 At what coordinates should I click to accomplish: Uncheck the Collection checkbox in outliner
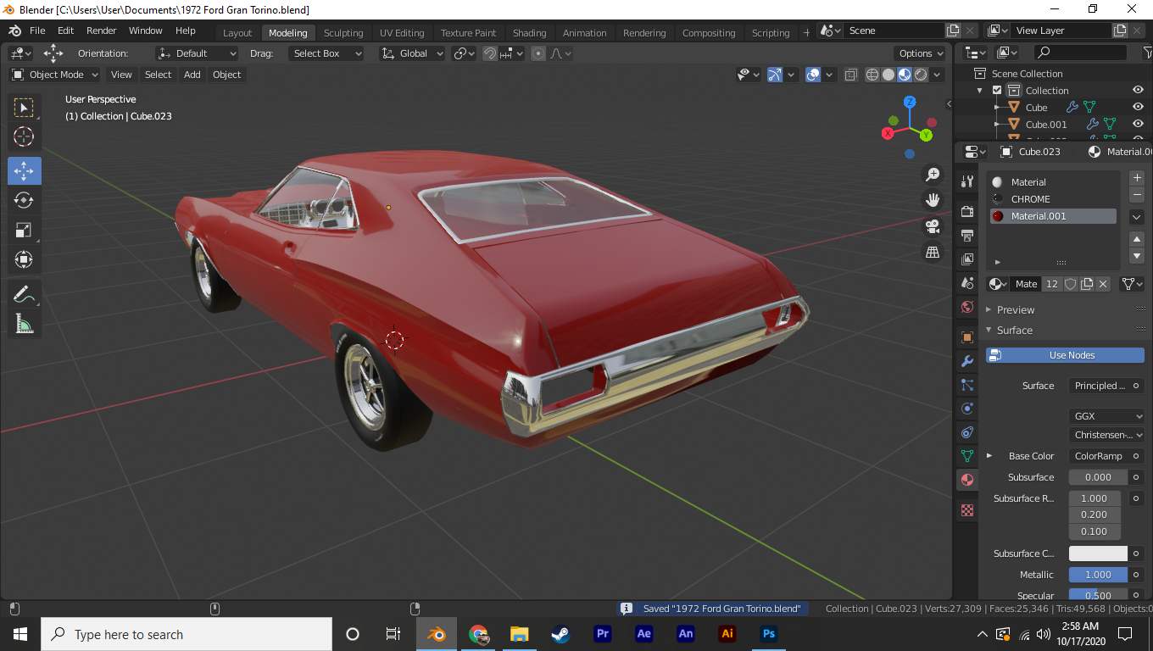(997, 91)
